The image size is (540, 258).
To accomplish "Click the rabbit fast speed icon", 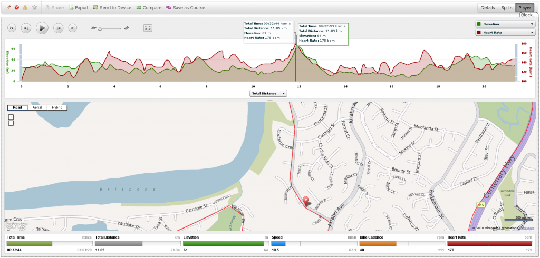I will coord(127,28).
